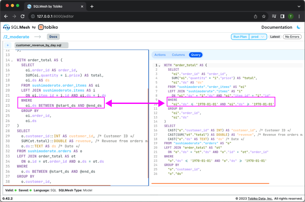The width and height of the screenshot is (305, 202).
Task: Click the browser address bar URL
Action: coord(55,16)
